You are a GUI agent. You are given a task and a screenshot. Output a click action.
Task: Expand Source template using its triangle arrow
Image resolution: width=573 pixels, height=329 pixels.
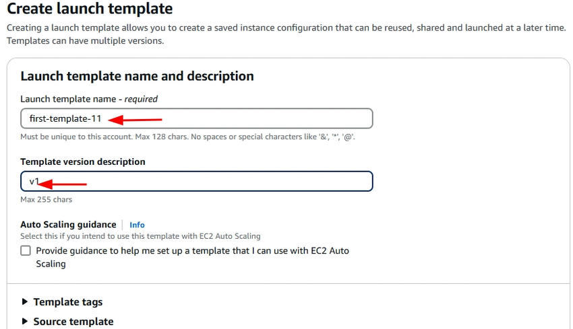pyautogui.click(x=26, y=322)
